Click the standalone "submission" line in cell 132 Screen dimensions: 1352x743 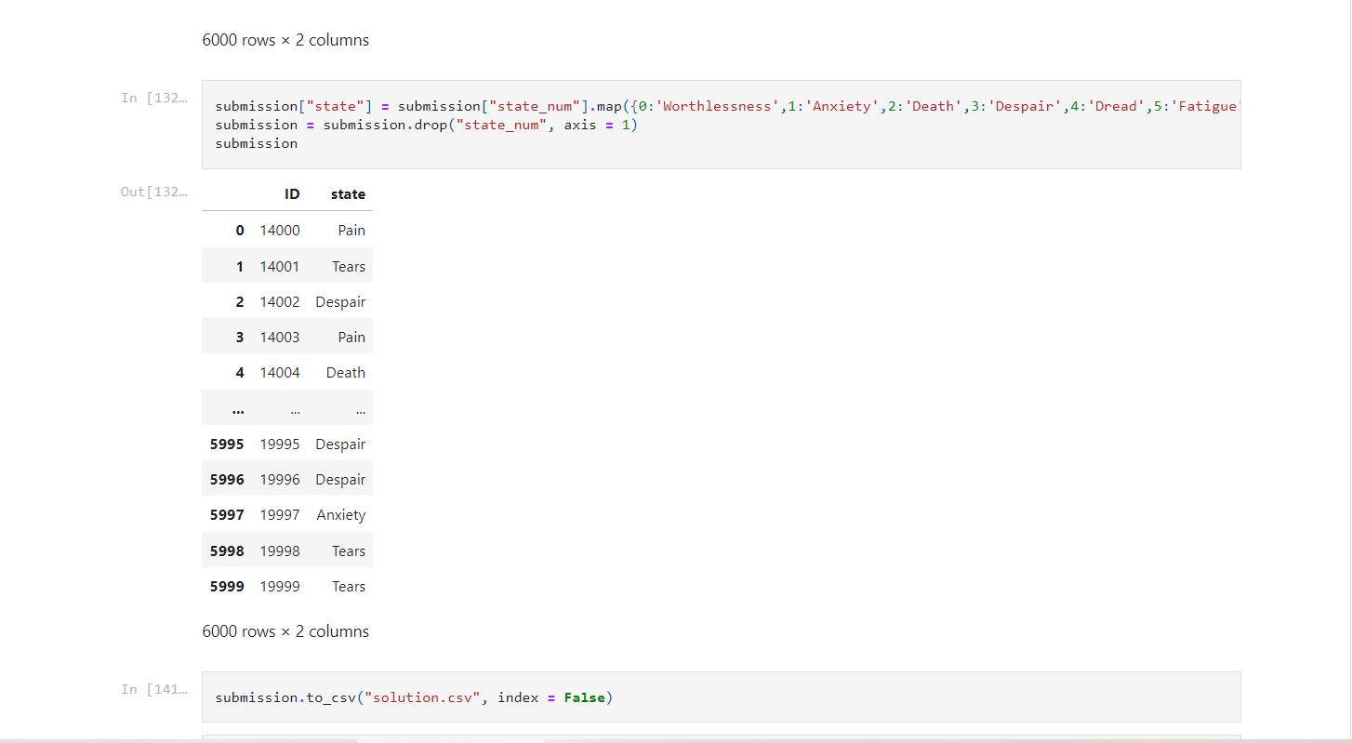coord(257,143)
